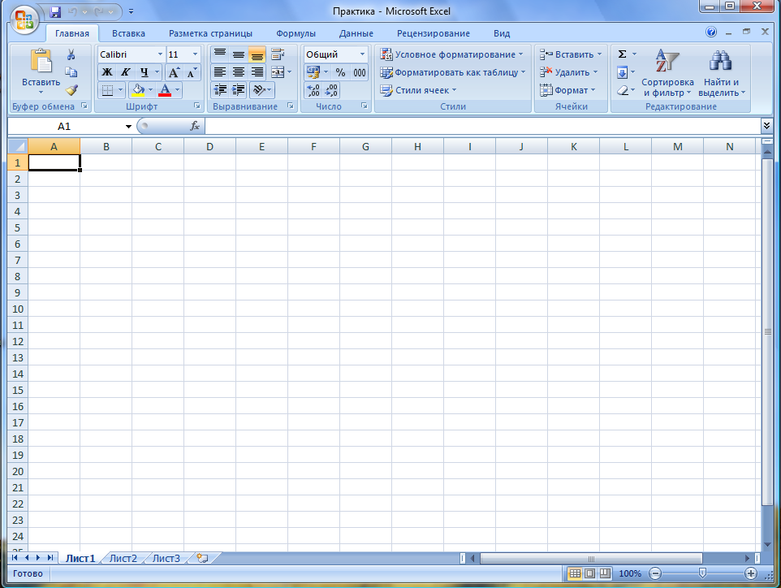
Task: Decrease font size with small A
Action: pos(192,73)
